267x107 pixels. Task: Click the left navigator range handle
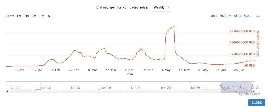click(x=221, y=86)
